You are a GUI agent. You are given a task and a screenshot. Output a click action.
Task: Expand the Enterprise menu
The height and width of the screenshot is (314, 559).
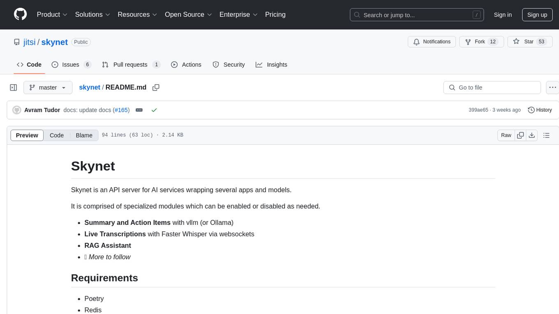point(238,14)
